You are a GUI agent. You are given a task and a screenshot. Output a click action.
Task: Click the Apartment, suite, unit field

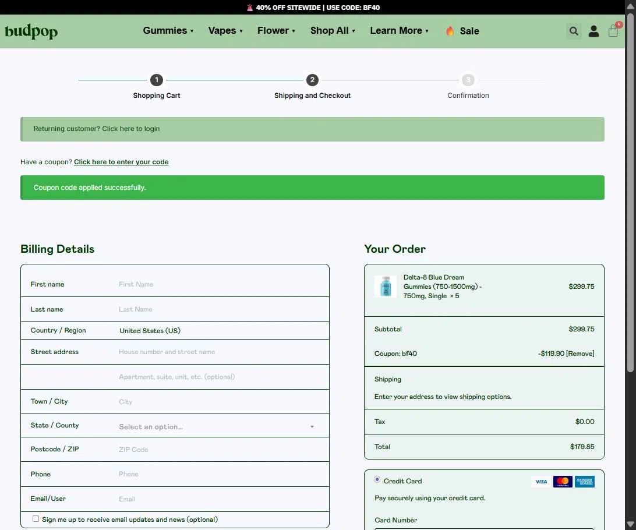[x=219, y=377]
